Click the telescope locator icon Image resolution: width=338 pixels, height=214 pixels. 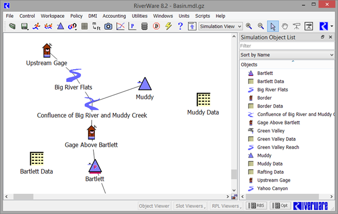[296, 26]
